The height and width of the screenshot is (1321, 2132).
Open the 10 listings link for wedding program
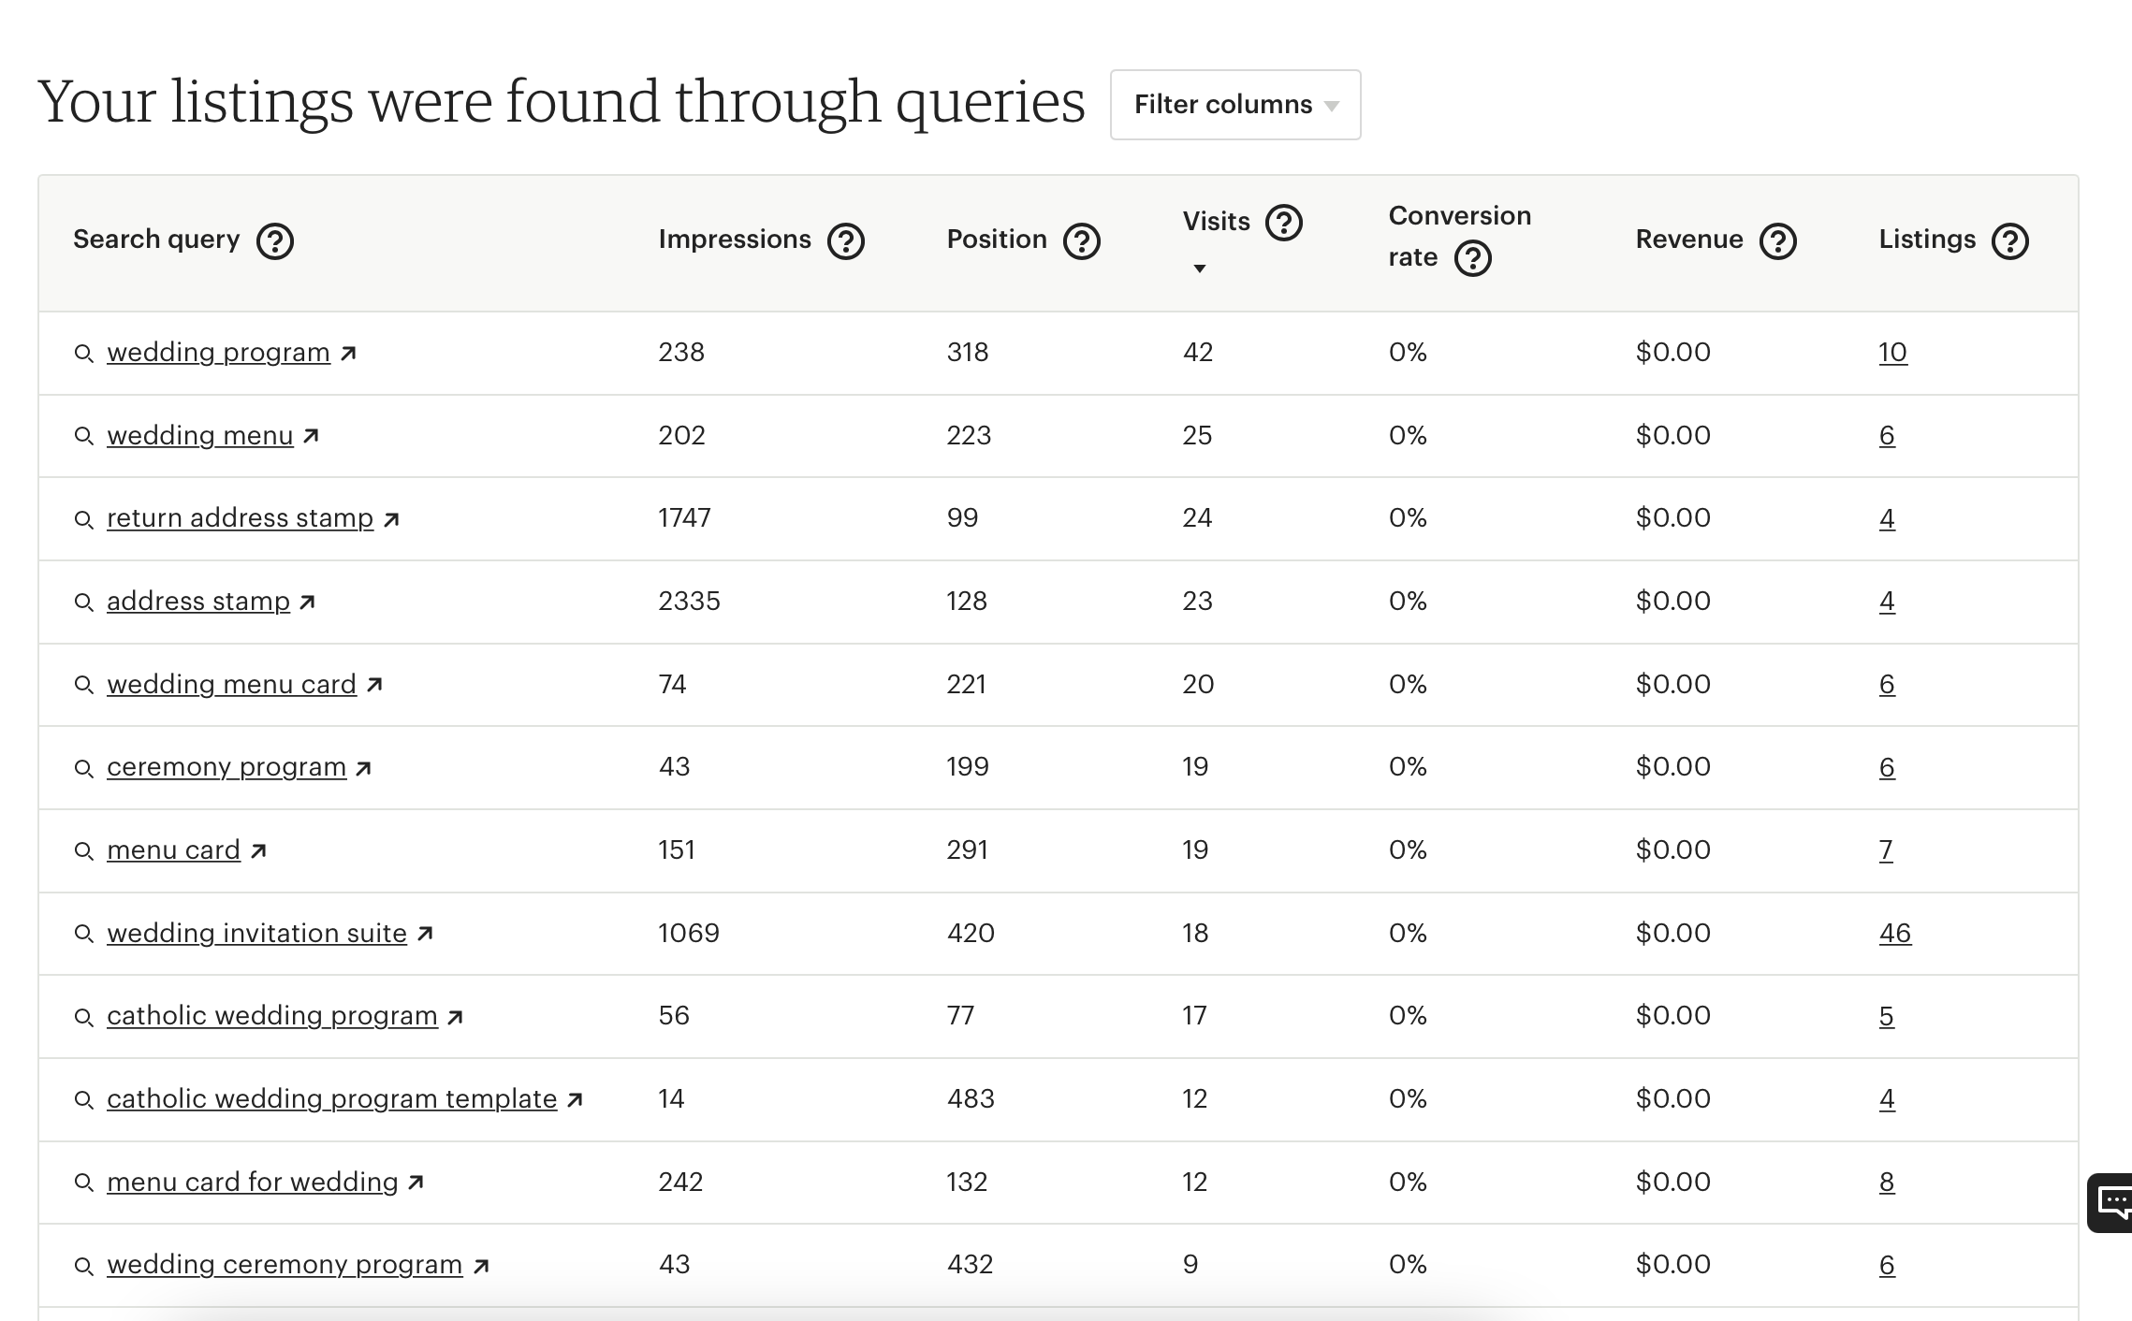pos(1892,353)
